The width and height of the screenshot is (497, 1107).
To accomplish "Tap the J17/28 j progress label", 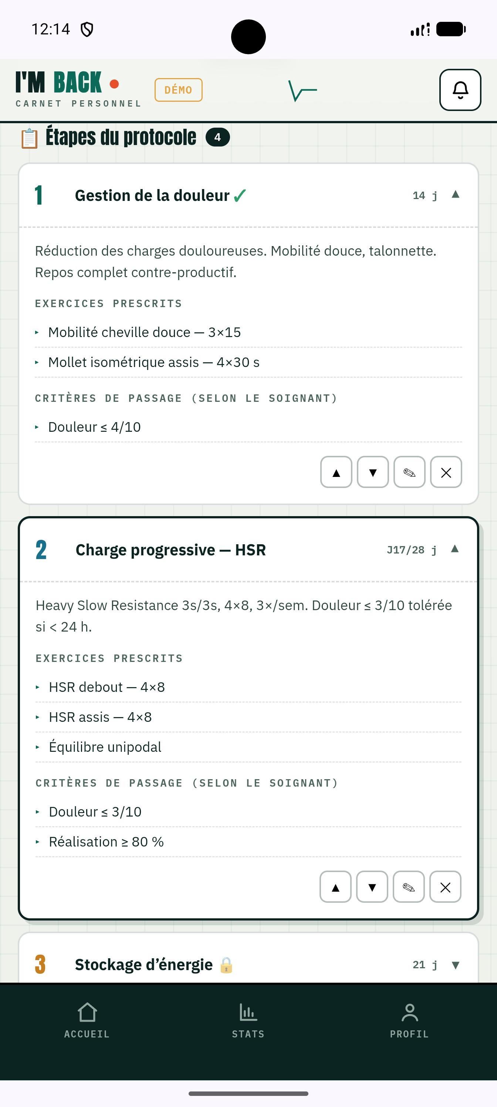I will coord(412,550).
